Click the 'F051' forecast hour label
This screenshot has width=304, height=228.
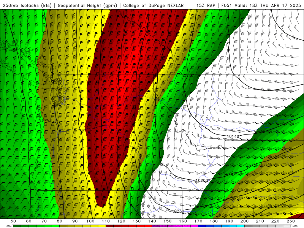click(226, 5)
